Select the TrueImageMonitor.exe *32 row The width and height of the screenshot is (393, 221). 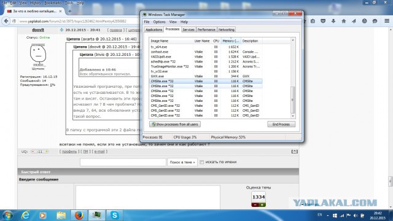click(x=206, y=66)
